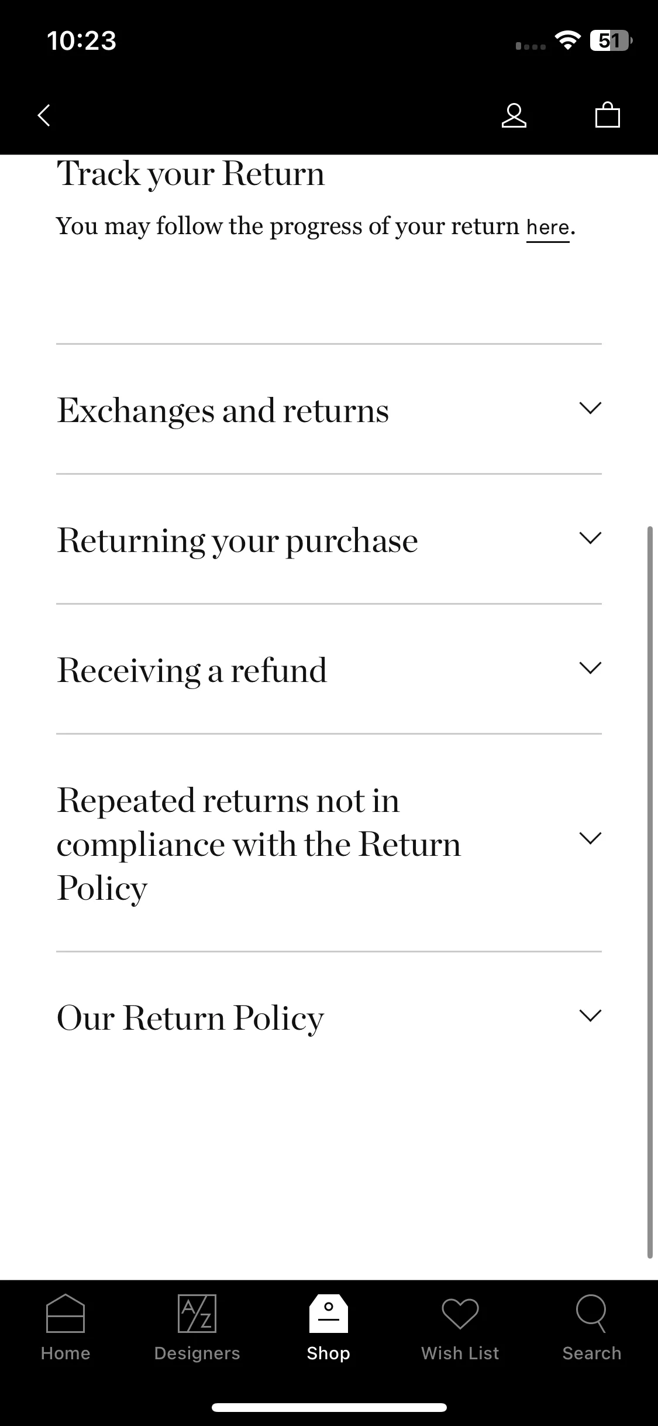658x1426 pixels.
Task: Tap the Wi-Fi status icon
Action: [567, 41]
